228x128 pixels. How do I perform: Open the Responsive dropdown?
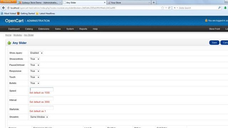pos(35,71)
